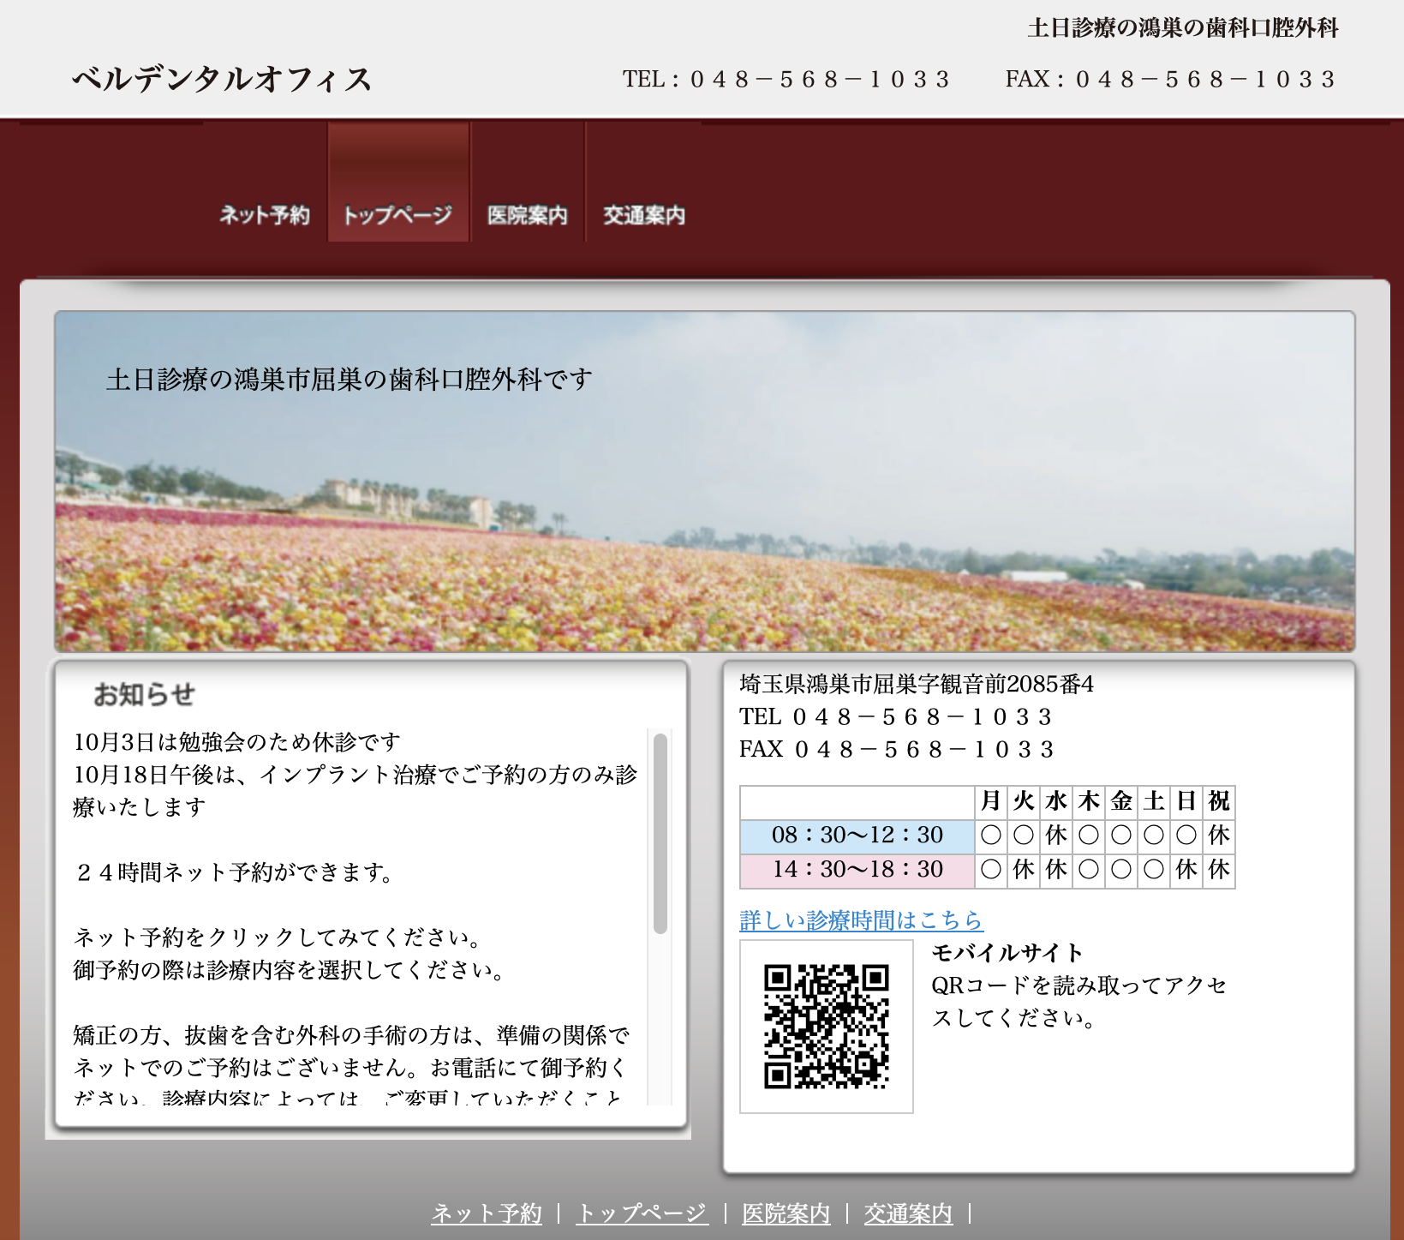
Task: Click the 詳しい診療時間はこちら link
Action: [860, 920]
